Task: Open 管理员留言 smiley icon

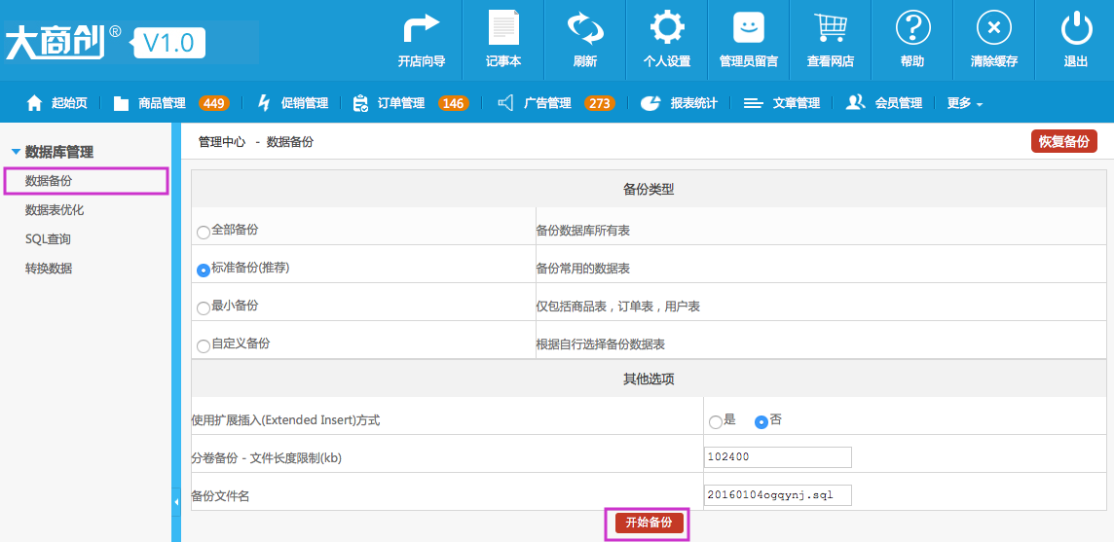Action: click(749, 28)
